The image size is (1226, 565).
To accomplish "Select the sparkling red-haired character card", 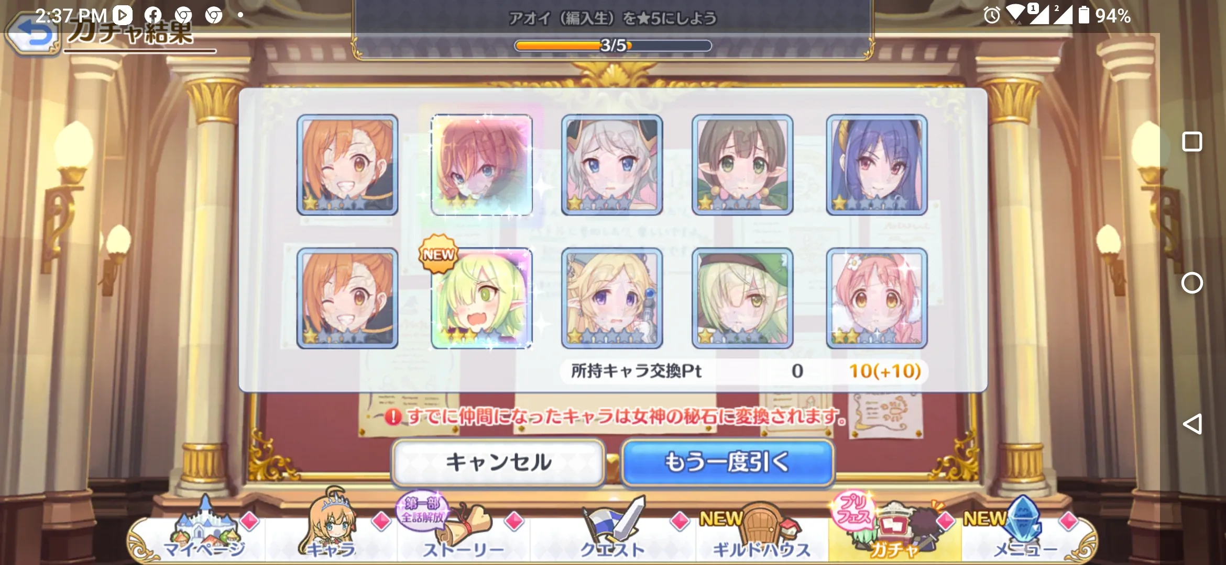I will (481, 165).
